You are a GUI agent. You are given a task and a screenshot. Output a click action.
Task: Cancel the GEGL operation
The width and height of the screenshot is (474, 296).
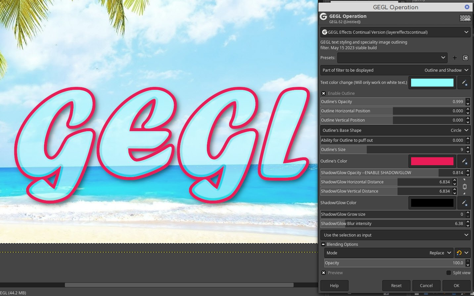426,286
